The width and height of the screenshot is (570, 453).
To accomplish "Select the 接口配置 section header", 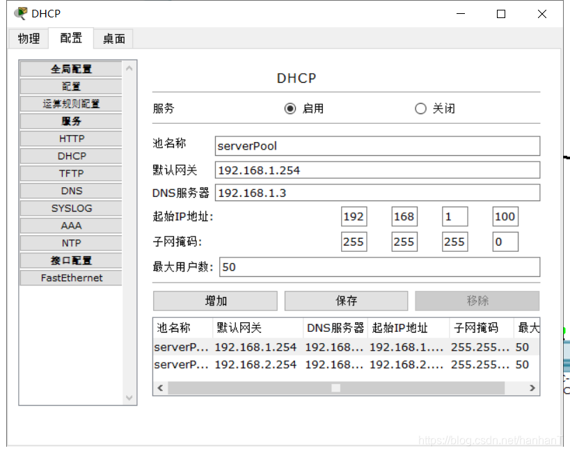I will [71, 261].
